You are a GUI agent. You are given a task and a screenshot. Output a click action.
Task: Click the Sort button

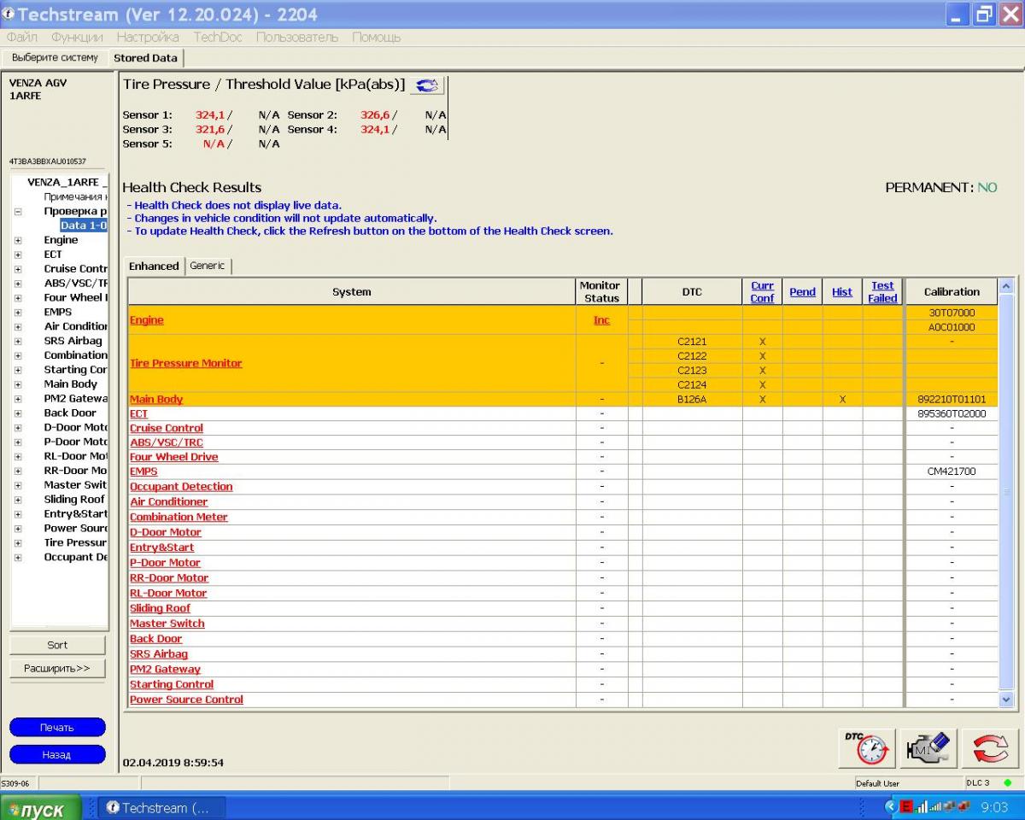tap(57, 645)
